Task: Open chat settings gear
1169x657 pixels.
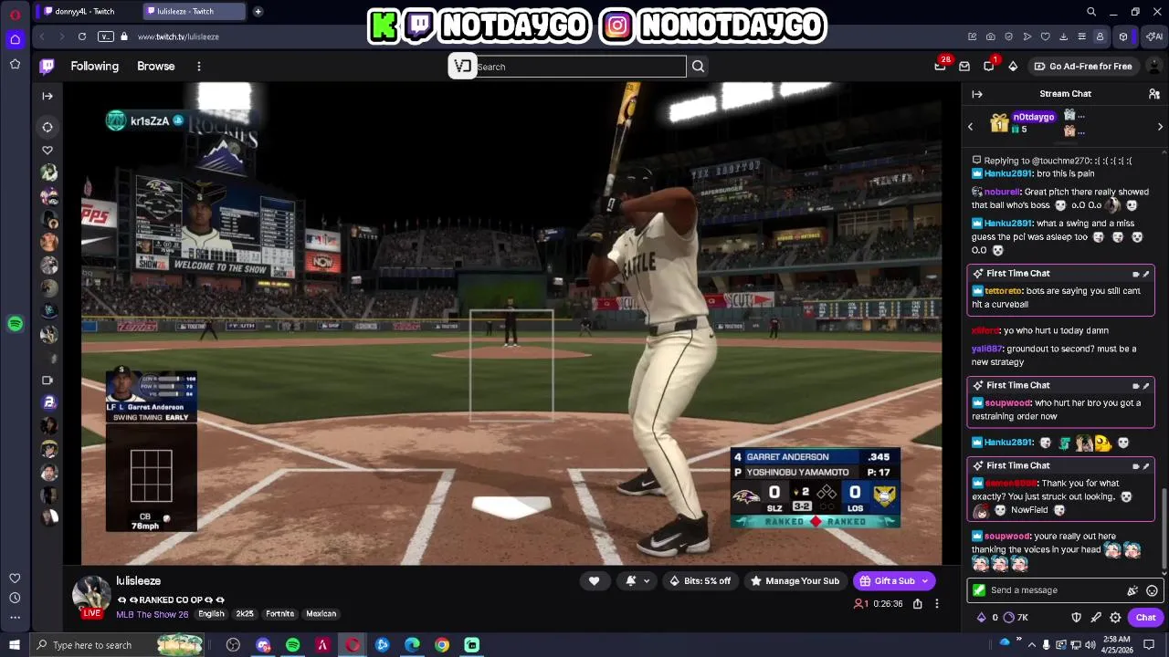Action: 1115,618
